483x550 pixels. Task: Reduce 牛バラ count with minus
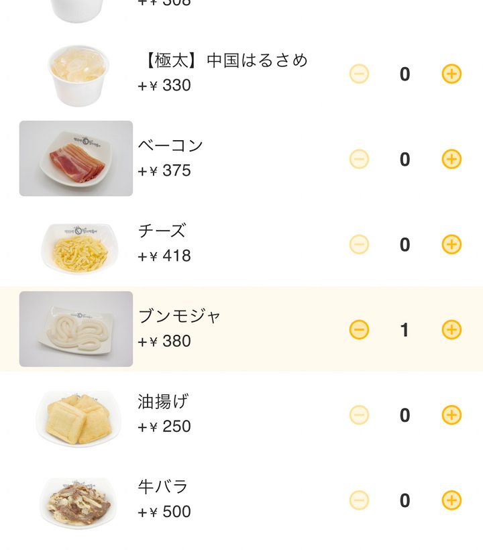(359, 500)
